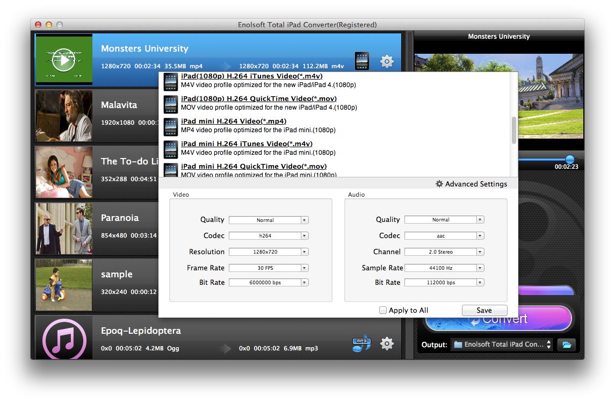Image resolution: width=615 pixels, height=402 pixels.
Task: Select iPad mini H.264 Video mp4 profile icon
Action: point(171,127)
